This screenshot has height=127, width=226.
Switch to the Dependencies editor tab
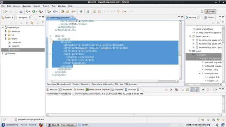pyautogui.click(x=64, y=84)
